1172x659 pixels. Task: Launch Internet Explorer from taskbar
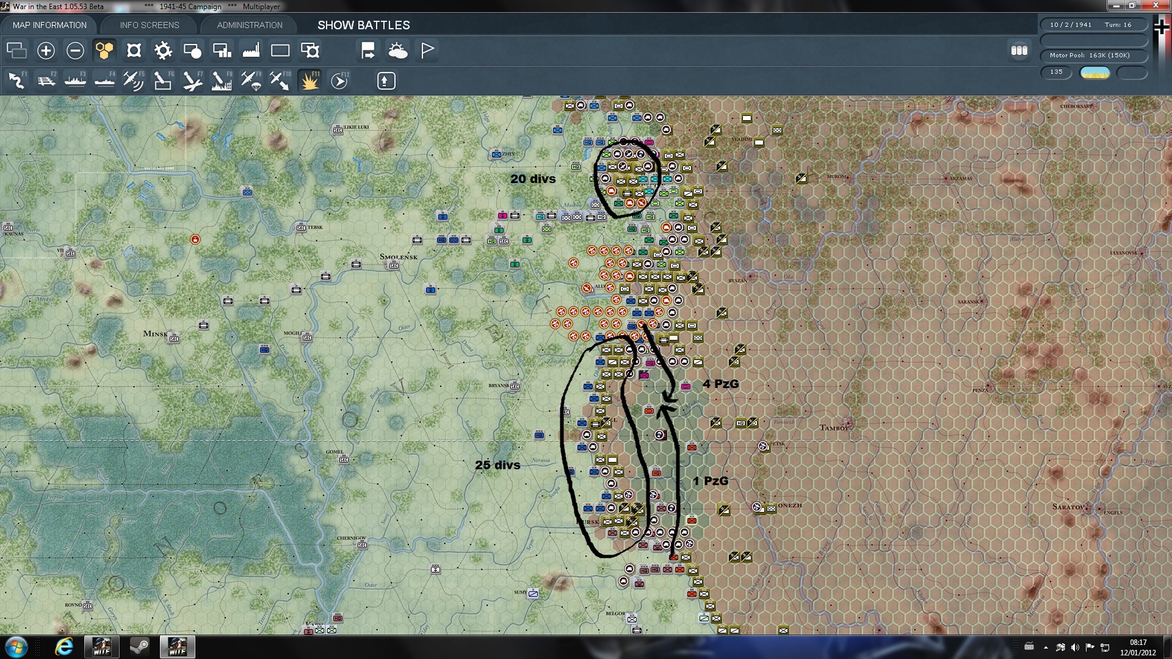(63, 647)
